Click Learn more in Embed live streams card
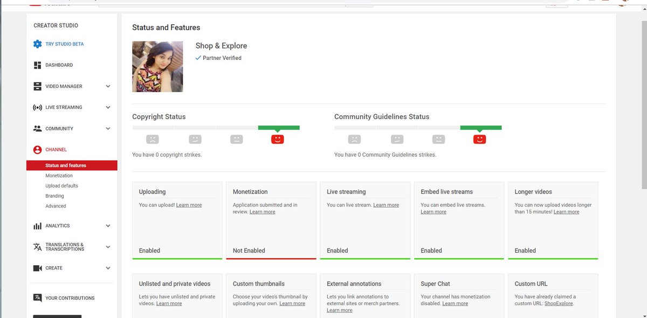Screen dimensions: 647x318 (433, 212)
